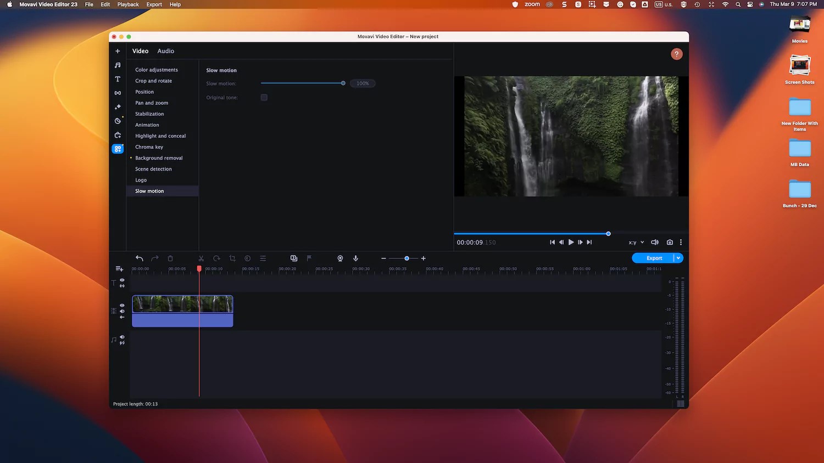Open the Titles panel in the left sidebar
824x463 pixels.
[x=117, y=79]
